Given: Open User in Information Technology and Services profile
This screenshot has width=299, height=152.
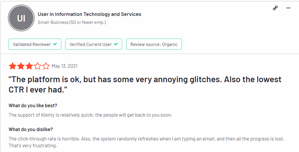Looking at the screenshot, I should [x=89, y=14].
